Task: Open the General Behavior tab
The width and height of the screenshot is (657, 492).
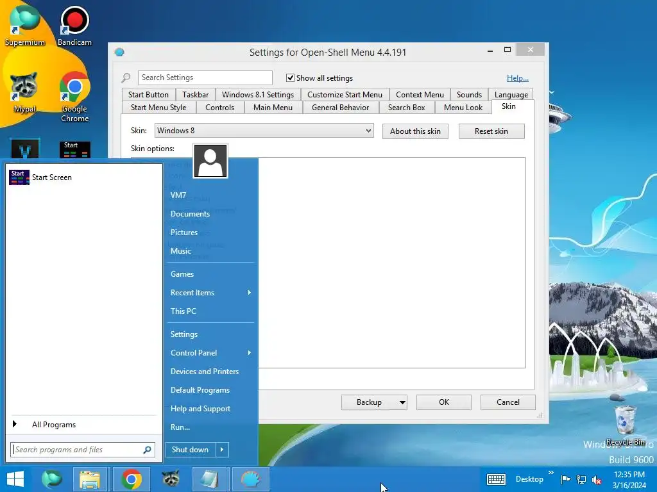Action: tap(340, 108)
